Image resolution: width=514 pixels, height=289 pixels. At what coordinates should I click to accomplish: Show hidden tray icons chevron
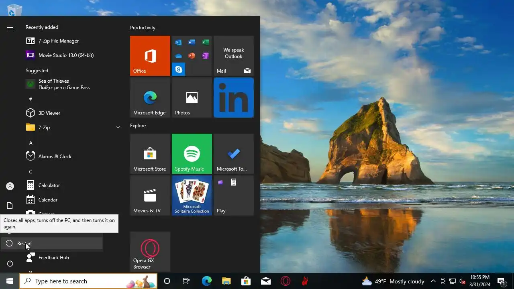click(x=433, y=281)
